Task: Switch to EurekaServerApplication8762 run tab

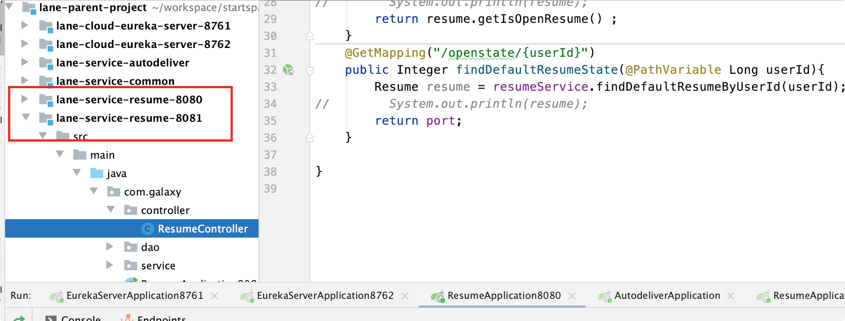Action: (x=325, y=296)
